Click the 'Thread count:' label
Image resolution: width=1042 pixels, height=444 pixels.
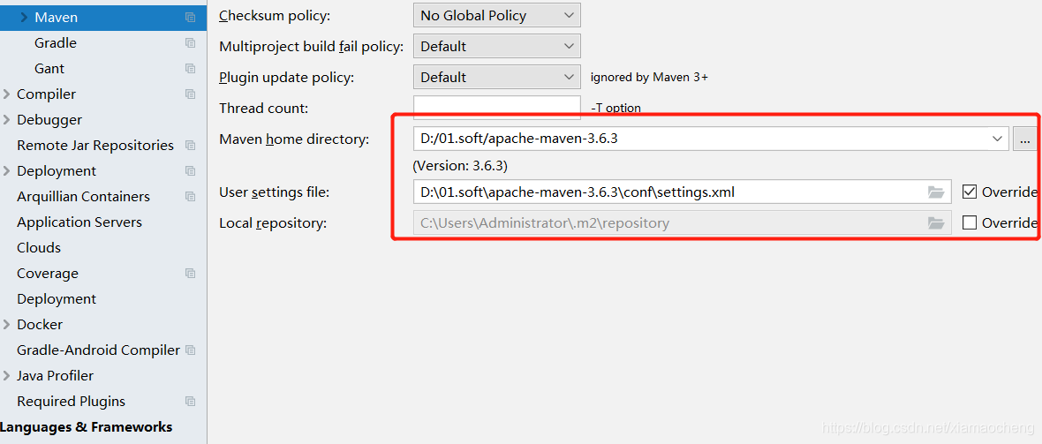point(264,109)
